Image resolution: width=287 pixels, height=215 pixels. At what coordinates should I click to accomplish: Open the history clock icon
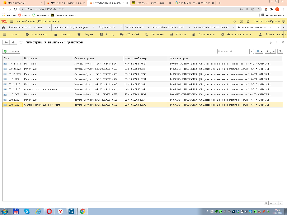[241, 21]
